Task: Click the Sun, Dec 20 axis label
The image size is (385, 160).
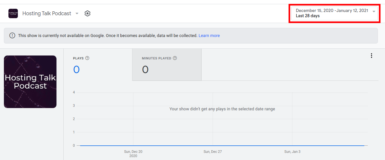Action: pyautogui.click(x=133, y=152)
